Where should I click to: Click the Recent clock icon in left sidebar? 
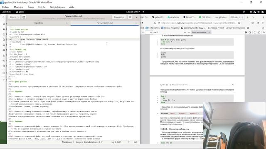[x=4, y=24]
